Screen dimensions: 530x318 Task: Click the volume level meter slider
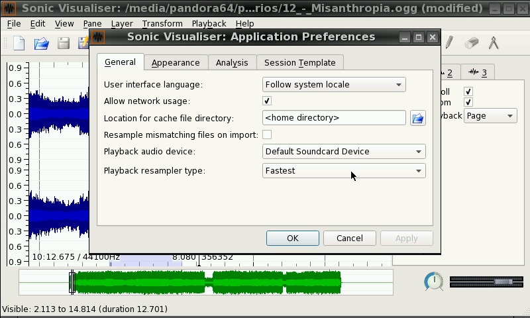point(486,282)
